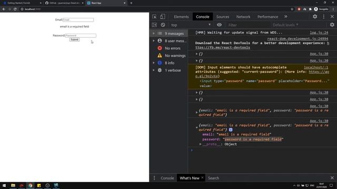Open the browser extensions puzzle icon

pos(310,9)
